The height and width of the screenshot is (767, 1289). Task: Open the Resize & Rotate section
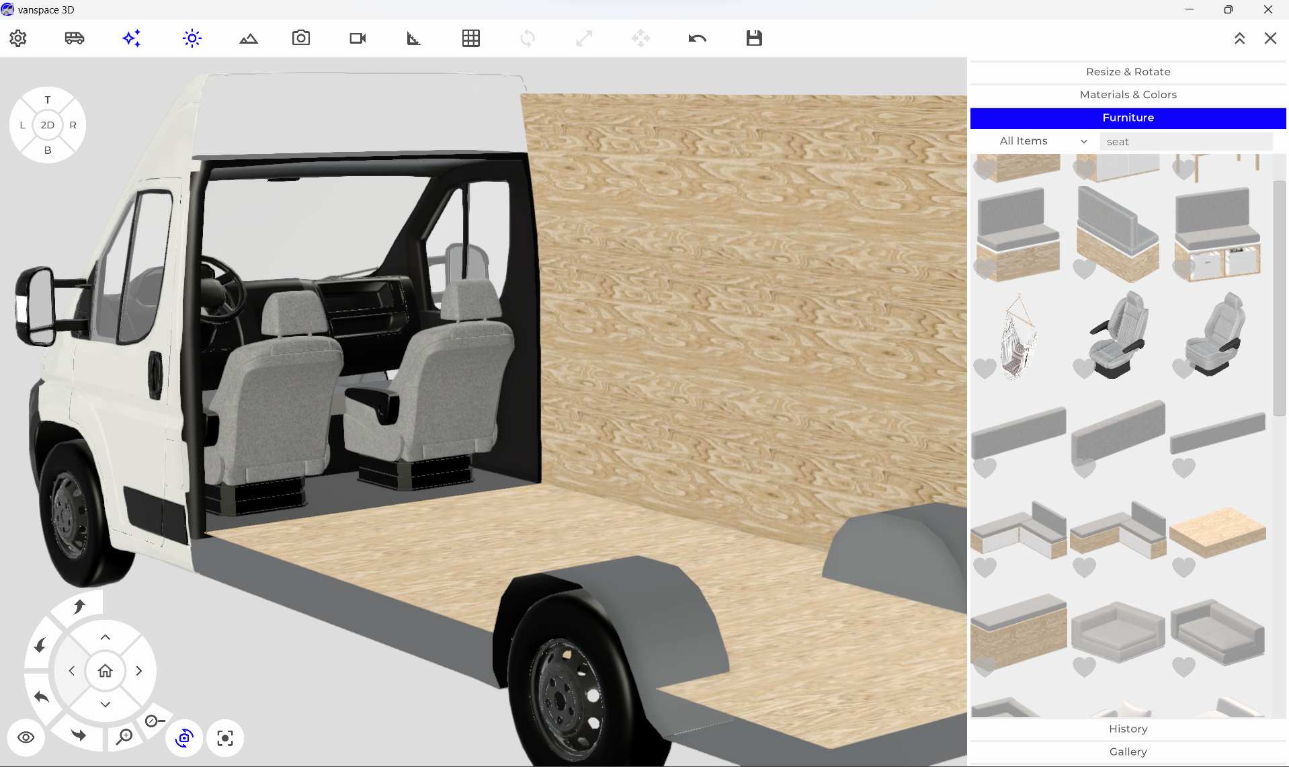[x=1128, y=72]
